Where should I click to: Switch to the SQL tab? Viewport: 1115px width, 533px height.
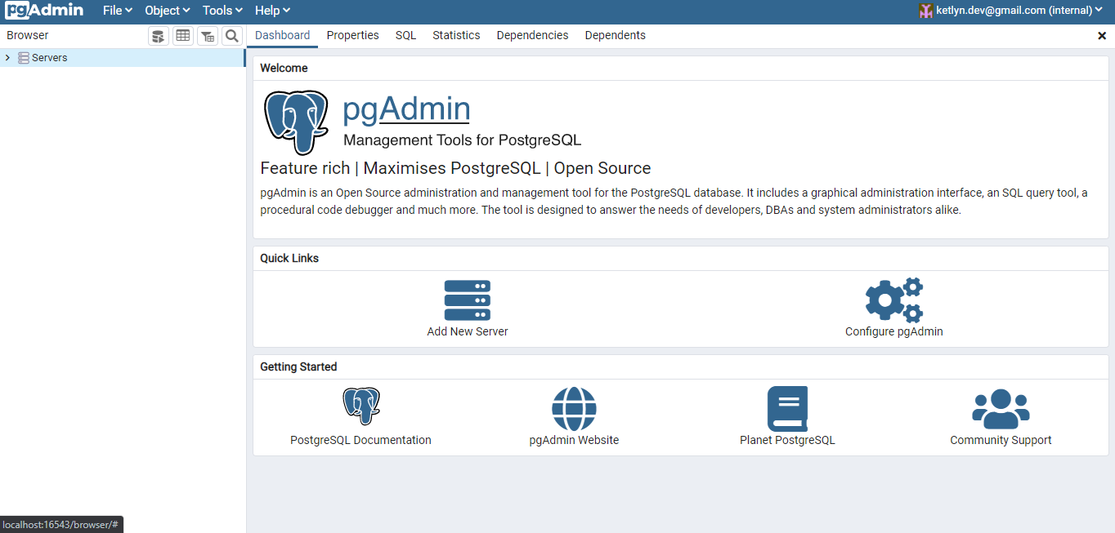[x=405, y=35]
